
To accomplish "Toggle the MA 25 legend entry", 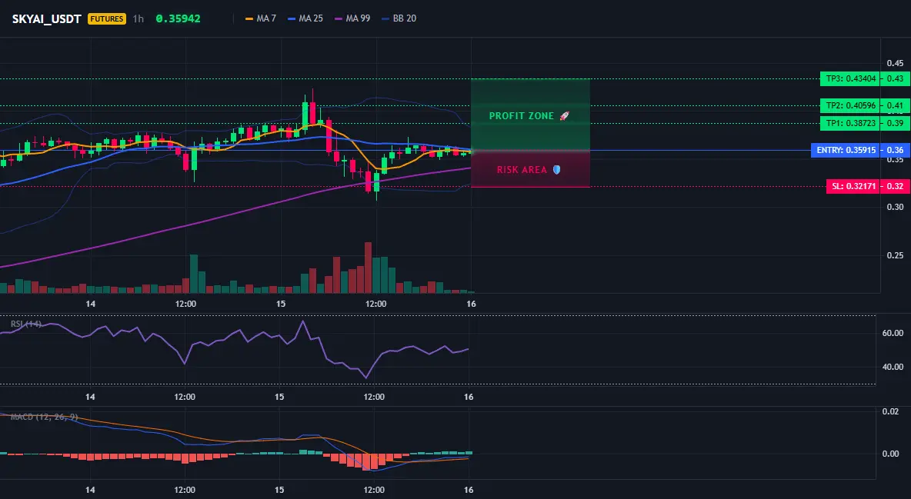I will [305, 18].
